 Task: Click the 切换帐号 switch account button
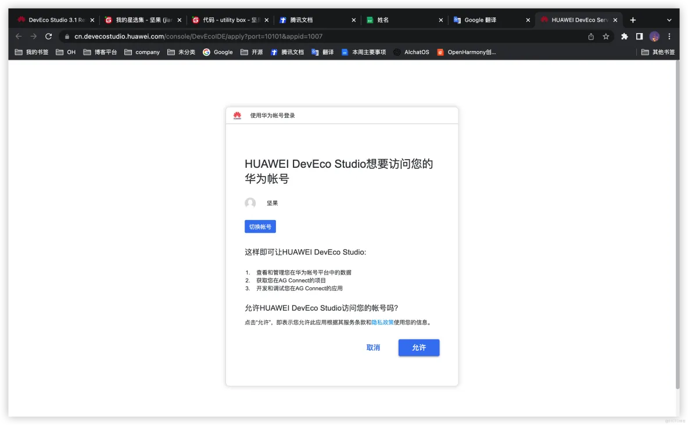(260, 227)
